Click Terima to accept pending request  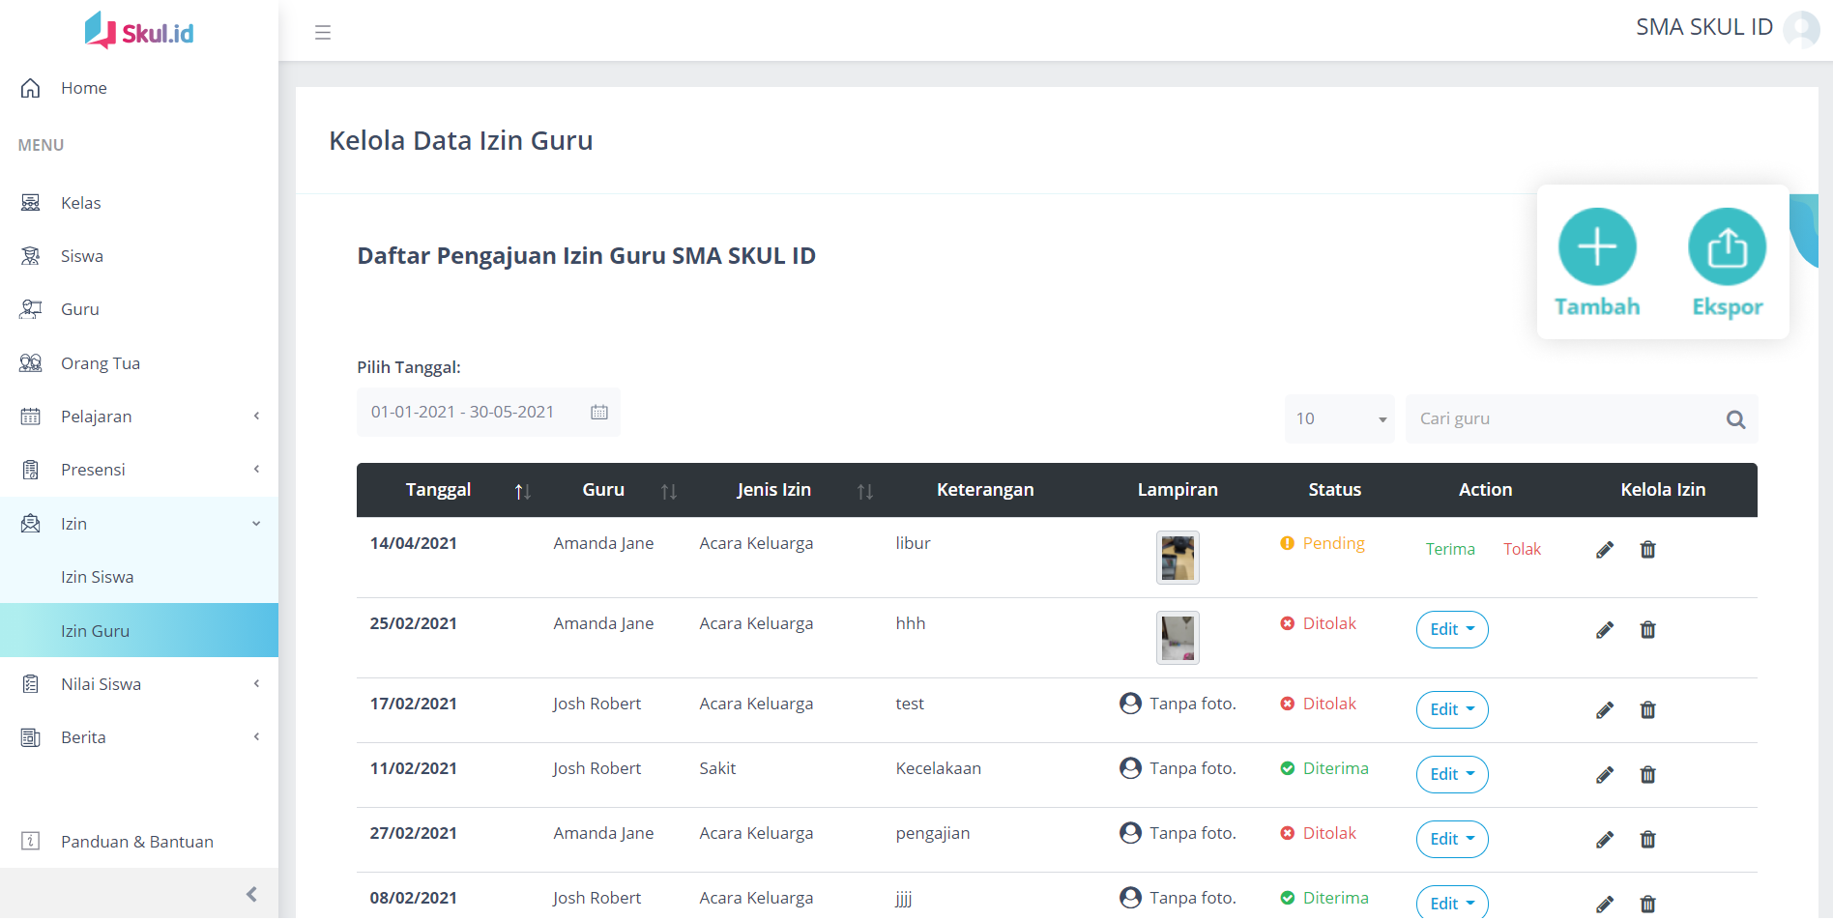1450,550
